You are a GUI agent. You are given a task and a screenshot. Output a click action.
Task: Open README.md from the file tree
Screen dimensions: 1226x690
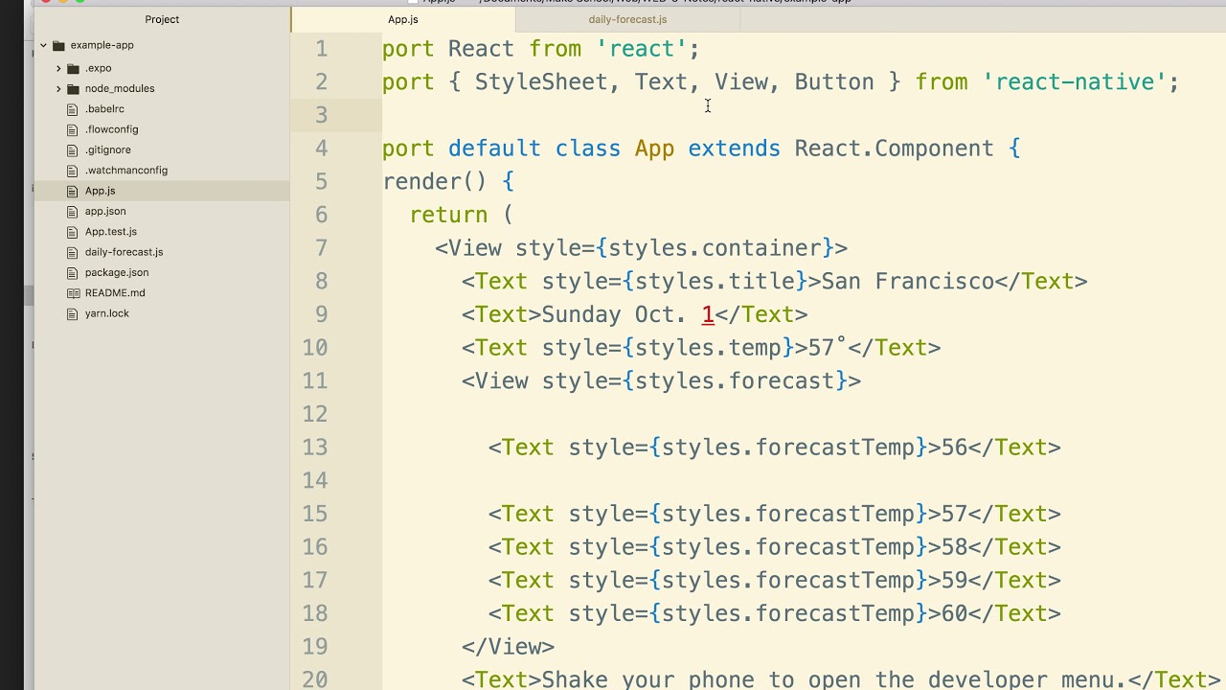[115, 293]
